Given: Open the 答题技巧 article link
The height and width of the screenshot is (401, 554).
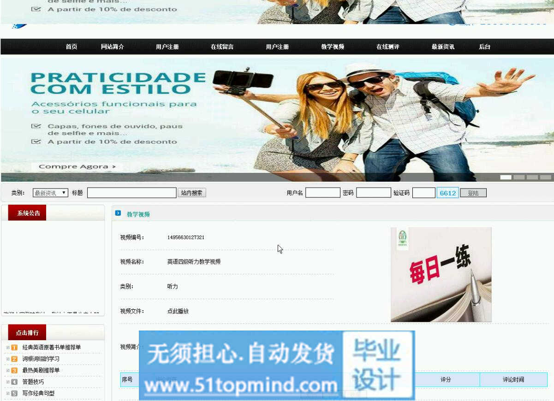Looking at the screenshot, I should pyautogui.click(x=33, y=382).
